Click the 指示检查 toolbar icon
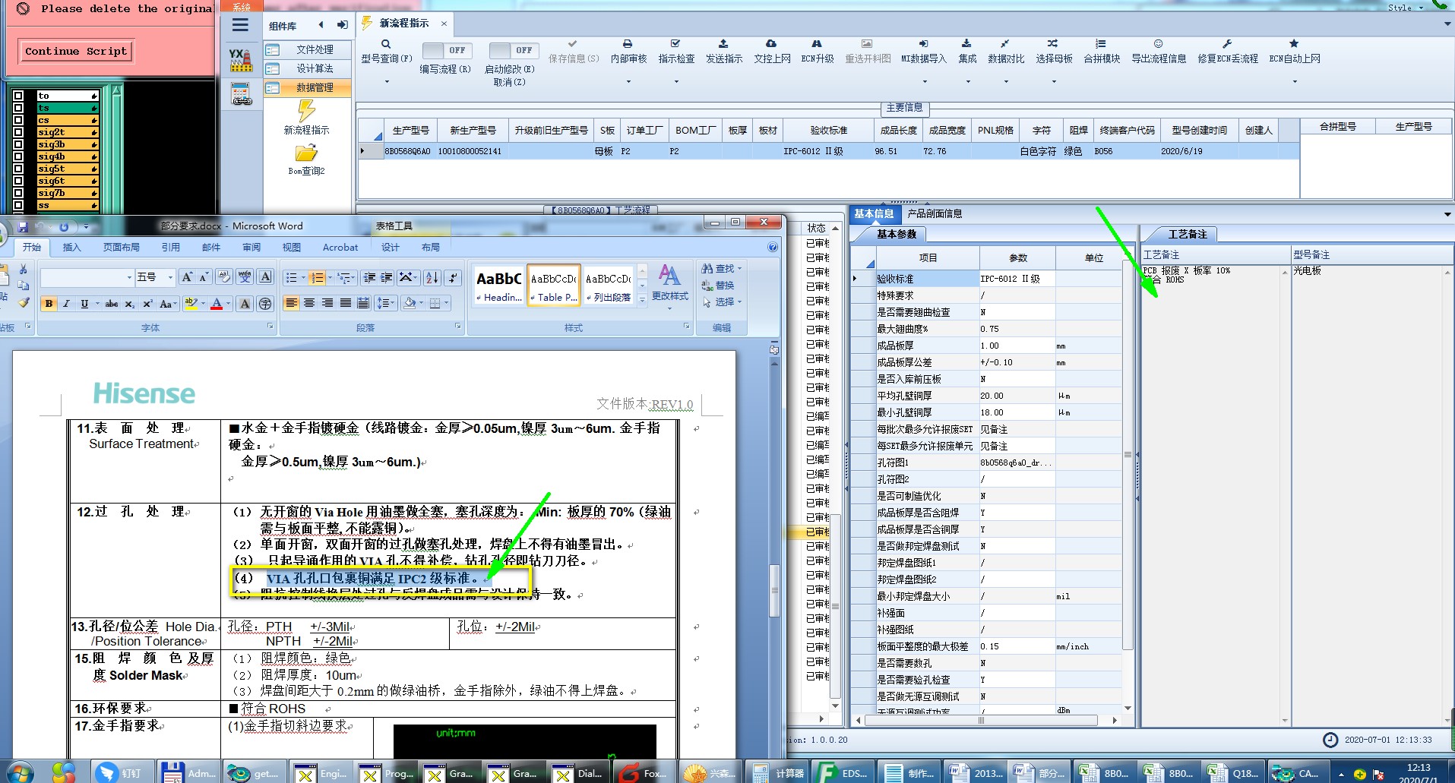 675,44
